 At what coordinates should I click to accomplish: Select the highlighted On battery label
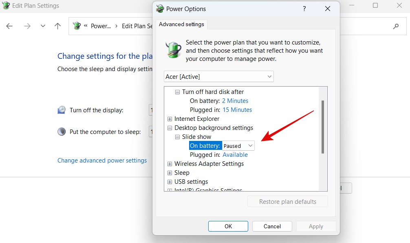coord(205,146)
